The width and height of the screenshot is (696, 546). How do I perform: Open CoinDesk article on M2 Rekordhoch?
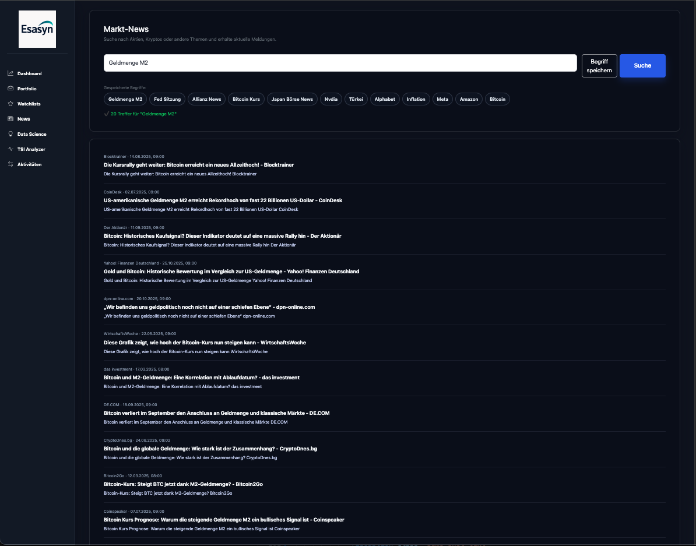tap(223, 200)
